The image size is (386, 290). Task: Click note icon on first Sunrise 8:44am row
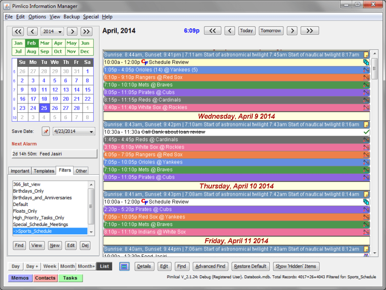point(366,55)
